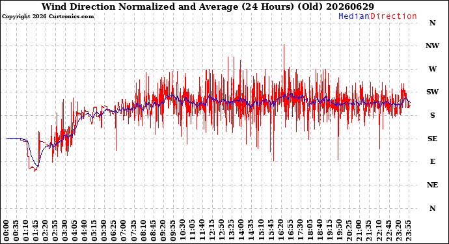This screenshot has height=244, width=449.
Task: Click the "19:15" time axis label
Action: tap(329, 230)
